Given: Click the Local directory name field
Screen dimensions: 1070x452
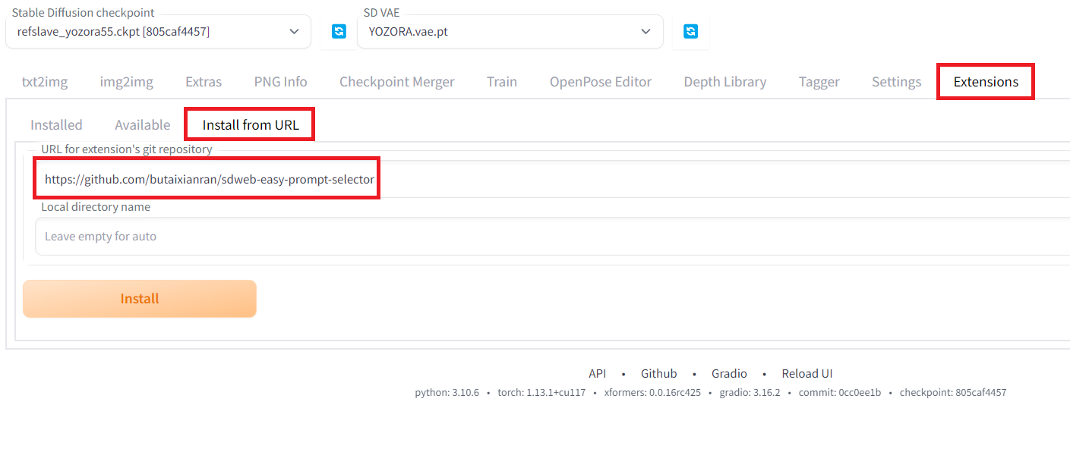Looking at the screenshot, I should pos(552,236).
